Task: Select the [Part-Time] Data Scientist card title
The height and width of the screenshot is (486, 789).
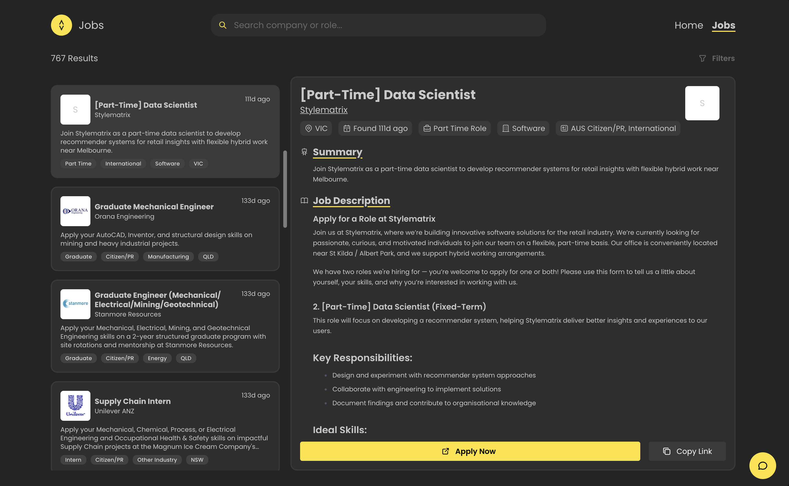Action: pyautogui.click(x=146, y=105)
